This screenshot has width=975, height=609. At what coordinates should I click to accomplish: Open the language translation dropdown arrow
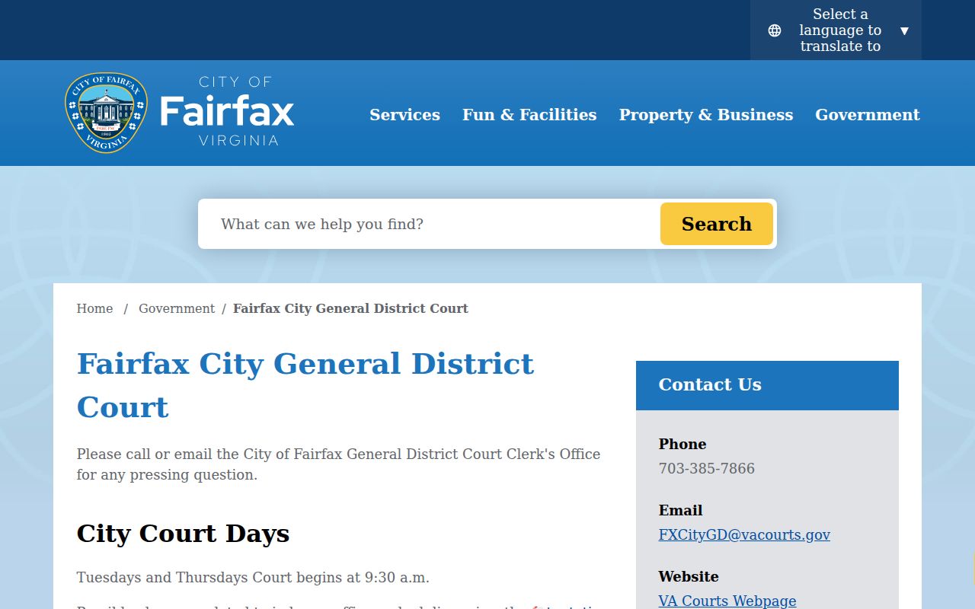coord(904,30)
